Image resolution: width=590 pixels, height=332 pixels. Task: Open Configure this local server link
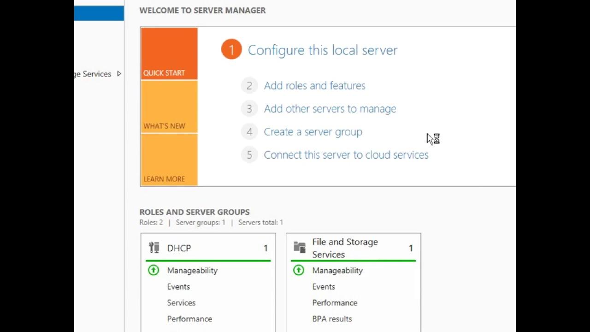[323, 50]
